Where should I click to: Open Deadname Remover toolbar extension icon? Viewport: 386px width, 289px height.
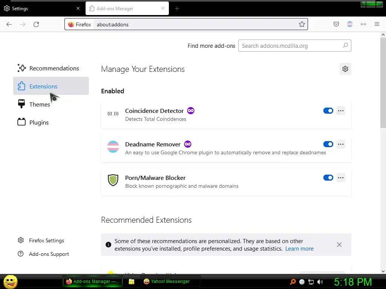tap(350, 24)
